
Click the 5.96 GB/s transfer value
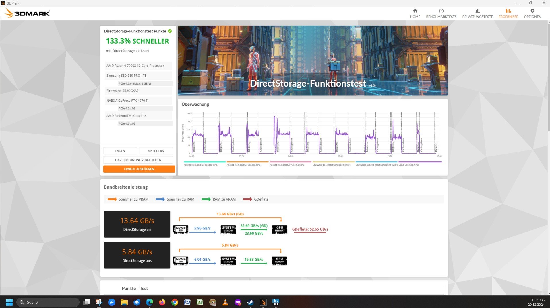coord(202,228)
